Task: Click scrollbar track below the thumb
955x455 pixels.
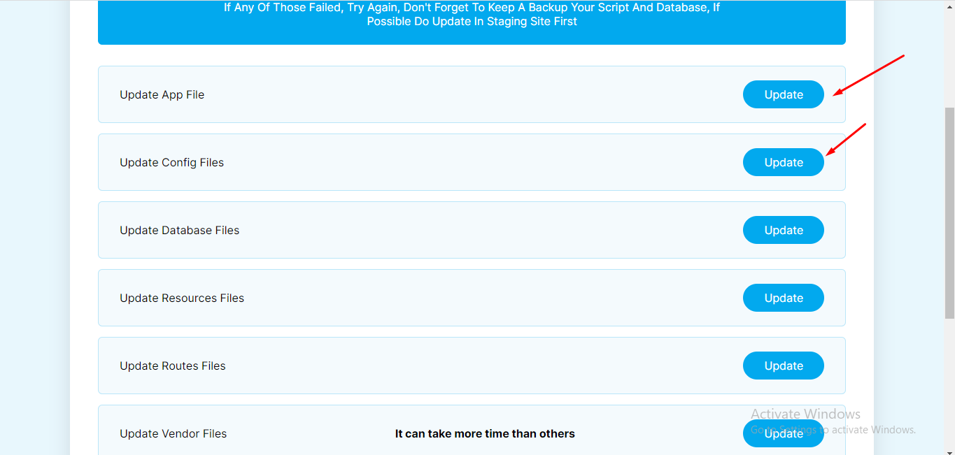Action: pyautogui.click(x=949, y=384)
